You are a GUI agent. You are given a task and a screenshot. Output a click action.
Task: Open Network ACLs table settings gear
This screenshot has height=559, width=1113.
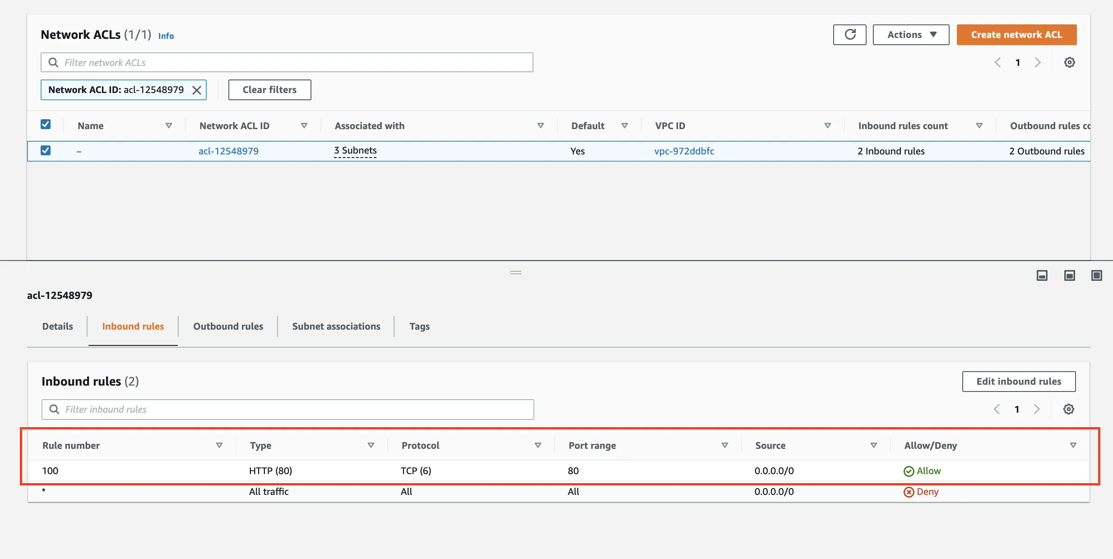click(x=1069, y=62)
